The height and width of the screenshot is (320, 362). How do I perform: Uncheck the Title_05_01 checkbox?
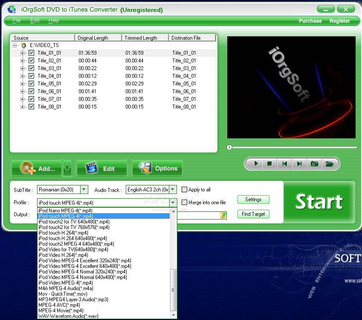pyautogui.click(x=32, y=84)
